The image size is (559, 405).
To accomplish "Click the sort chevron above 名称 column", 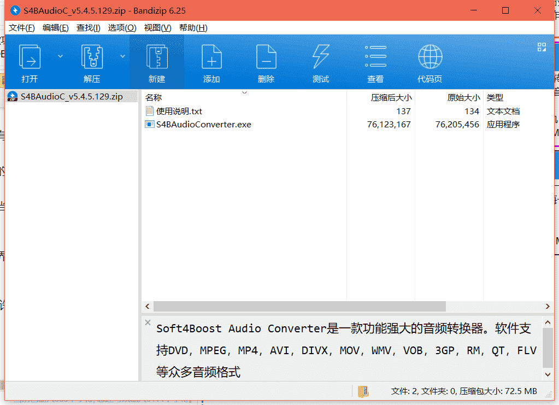I will coord(245,93).
